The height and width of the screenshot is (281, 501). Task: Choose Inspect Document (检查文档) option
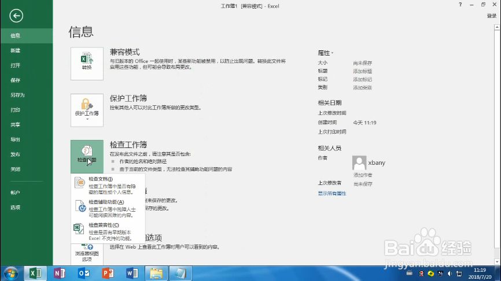pos(108,185)
